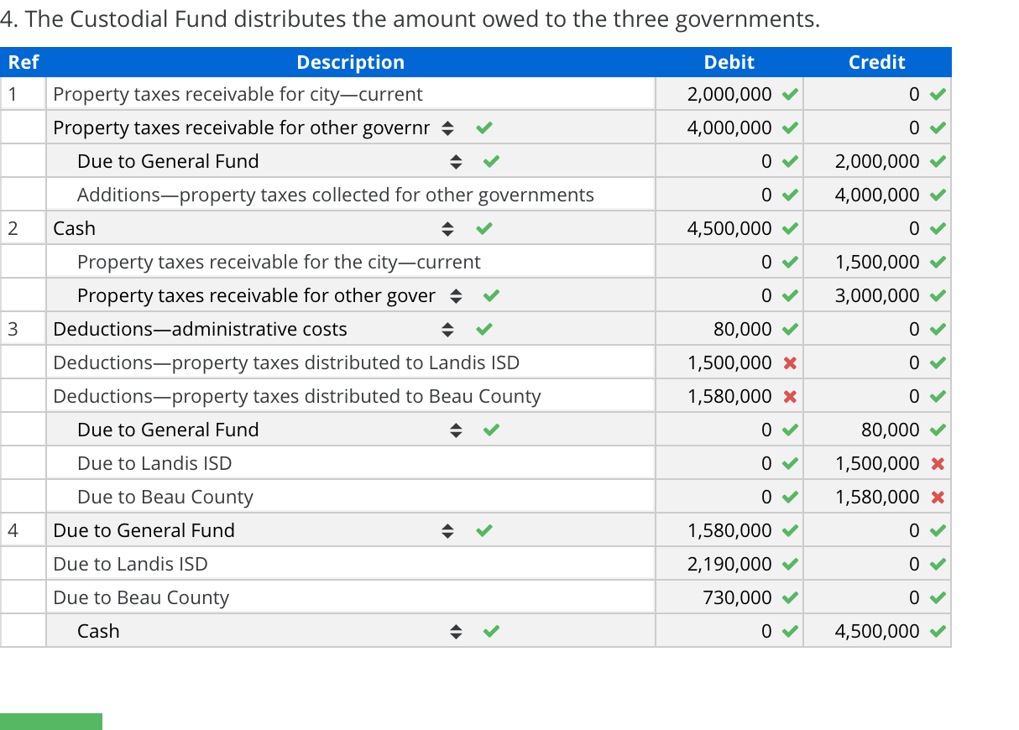The height and width of the screenshot is (730, 1019).
Task: Click the 1,580,000 debit field for Beau County deductions
Action: [729, 396]
